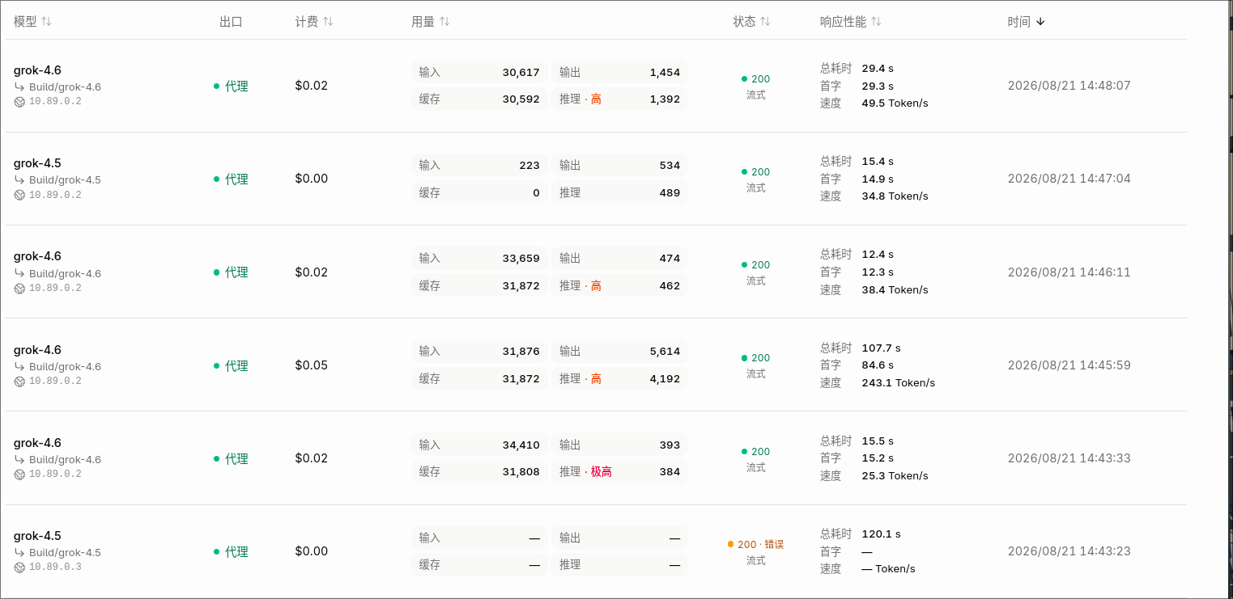
Task: Click redirect arrow icon before first Build/grok-4.6
Action: [x=19, y=86]
